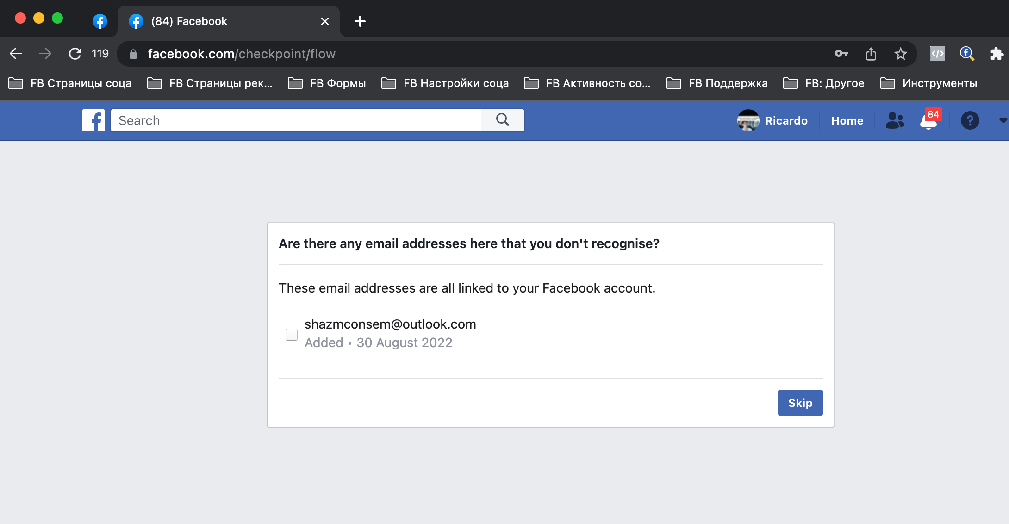Switch to the pinned Facebook tab
This screenshot has width=1009, height=524.
[x=100, y=21]
